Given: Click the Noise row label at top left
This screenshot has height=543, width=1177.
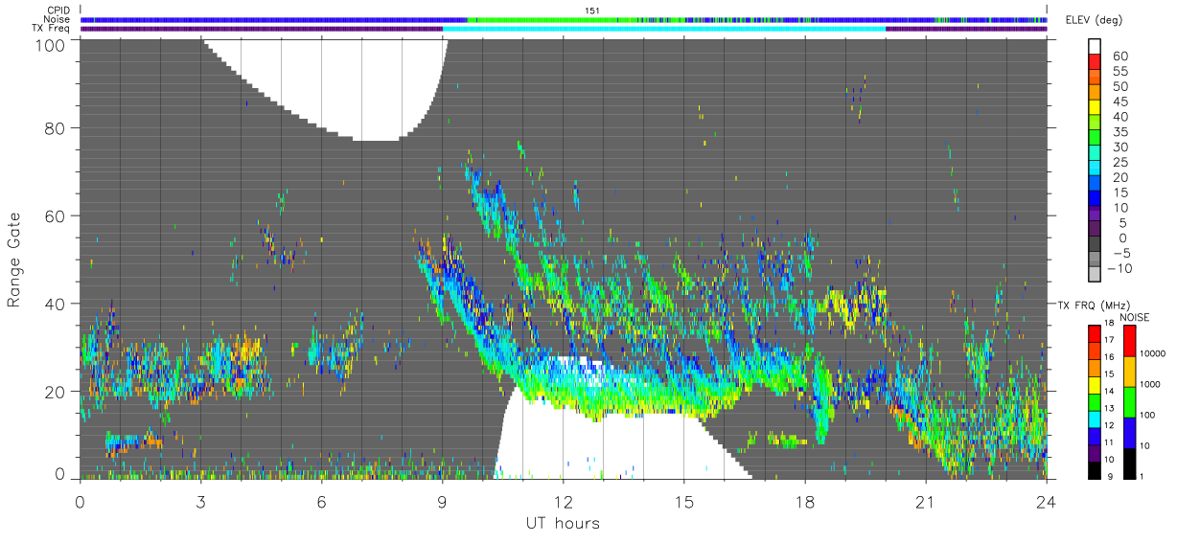Looking at the screenshot, I should click(58, 19).
